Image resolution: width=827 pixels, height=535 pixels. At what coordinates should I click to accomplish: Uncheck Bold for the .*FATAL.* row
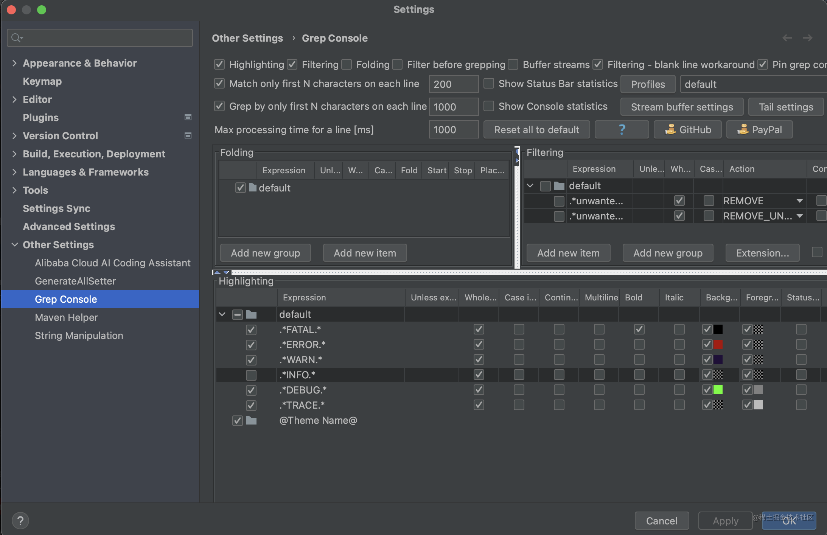click(639, 329)
